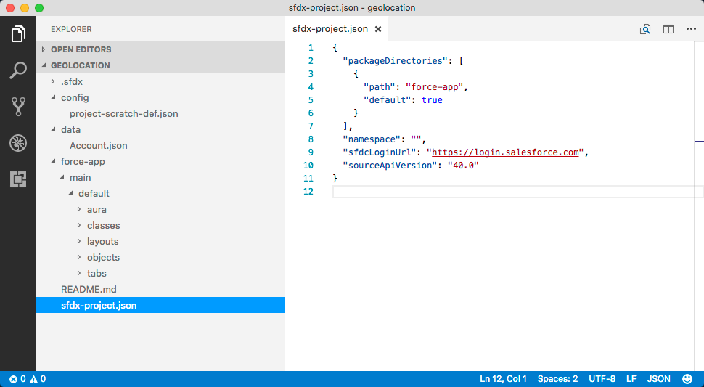Click line number 9 in gutter
The height and width of the screenshot is (387, 704).
click(x=311, y=152)
